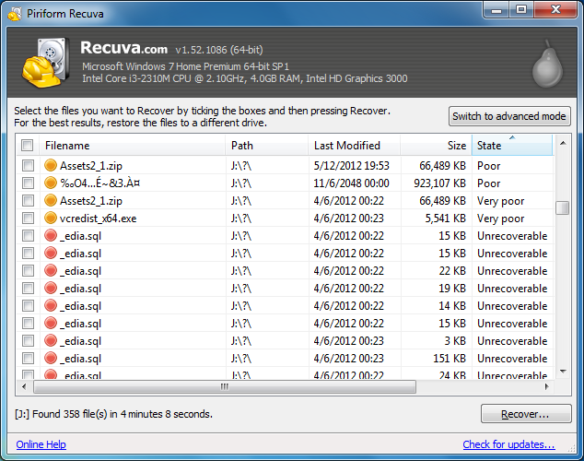The width and height of the screenshot is (584, 461).
Task: Click orange status dot for vcredist_x64.exe
Action: click(51, 218)
